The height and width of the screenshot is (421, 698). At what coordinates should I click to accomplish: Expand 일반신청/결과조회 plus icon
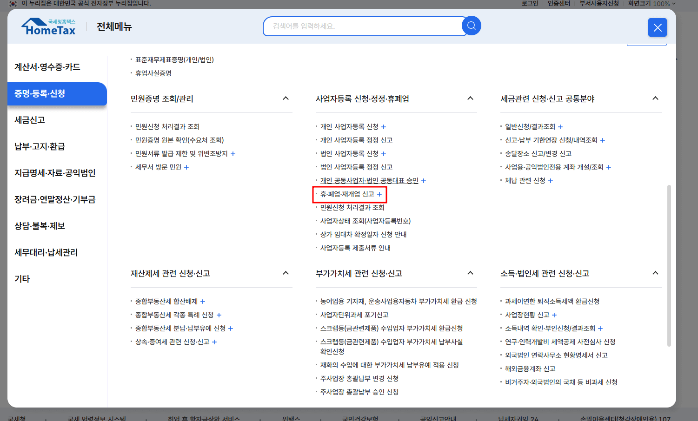coord(560,126)
